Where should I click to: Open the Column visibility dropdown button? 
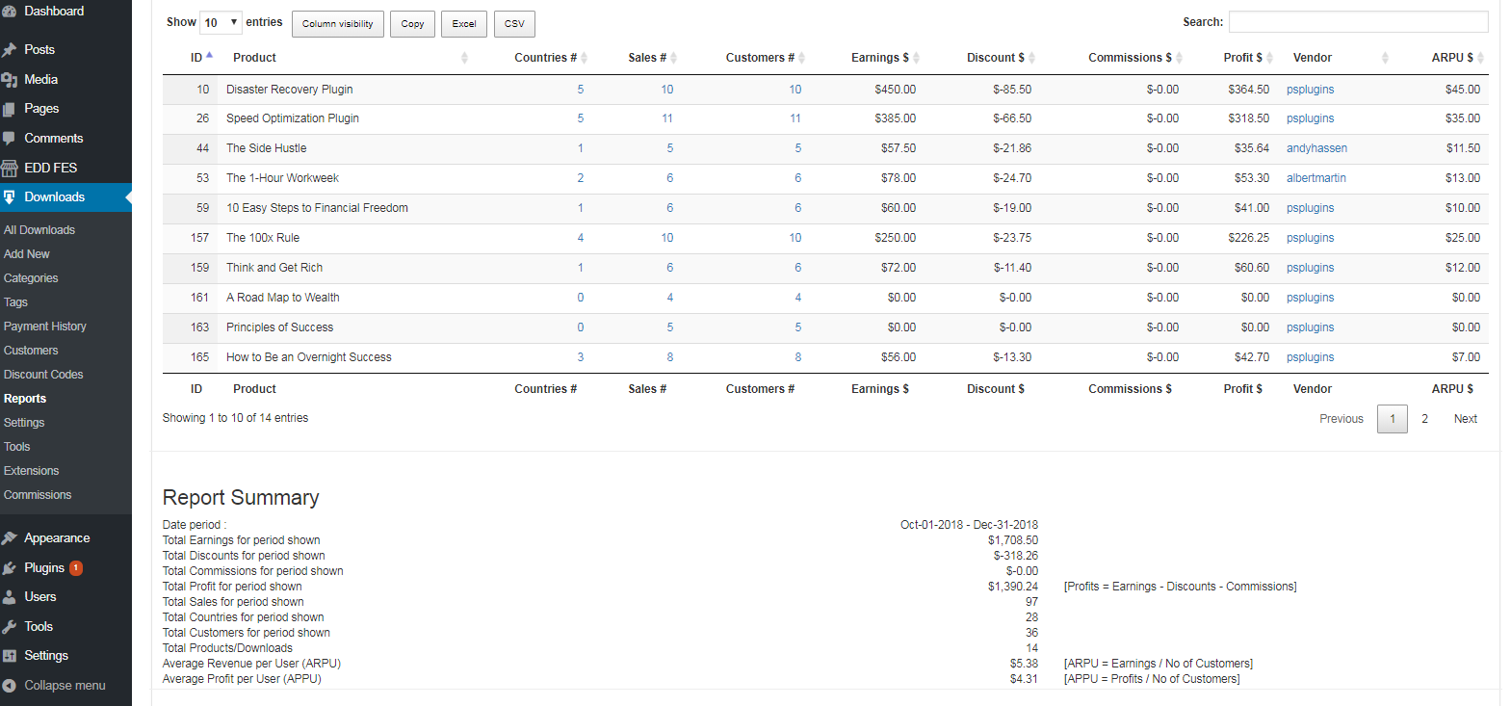pyautogui.click(x=338, y=24)
